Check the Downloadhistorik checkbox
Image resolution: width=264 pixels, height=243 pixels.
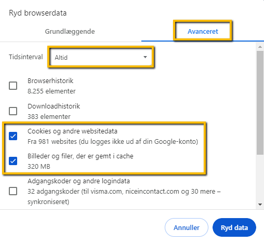[13, 111]
